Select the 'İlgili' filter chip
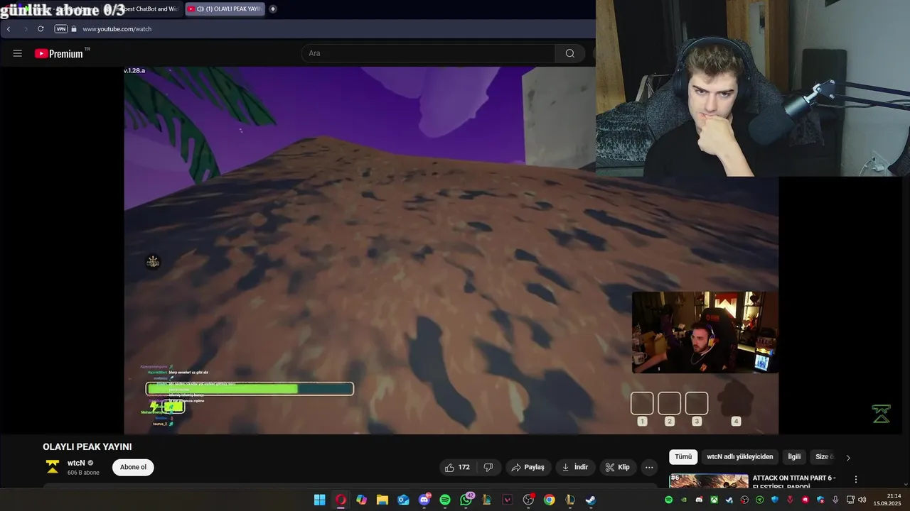The image size is (910, 511). pos(794,457)
